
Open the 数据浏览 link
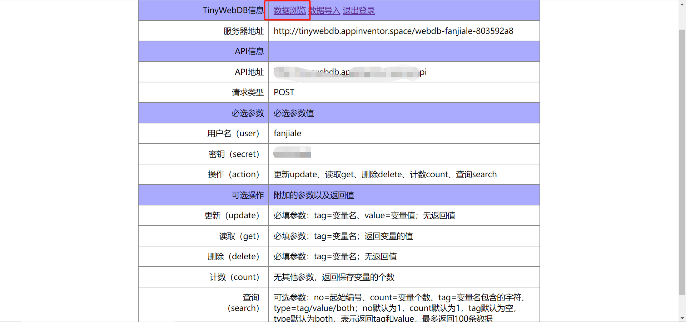click(x=290, y=10)
